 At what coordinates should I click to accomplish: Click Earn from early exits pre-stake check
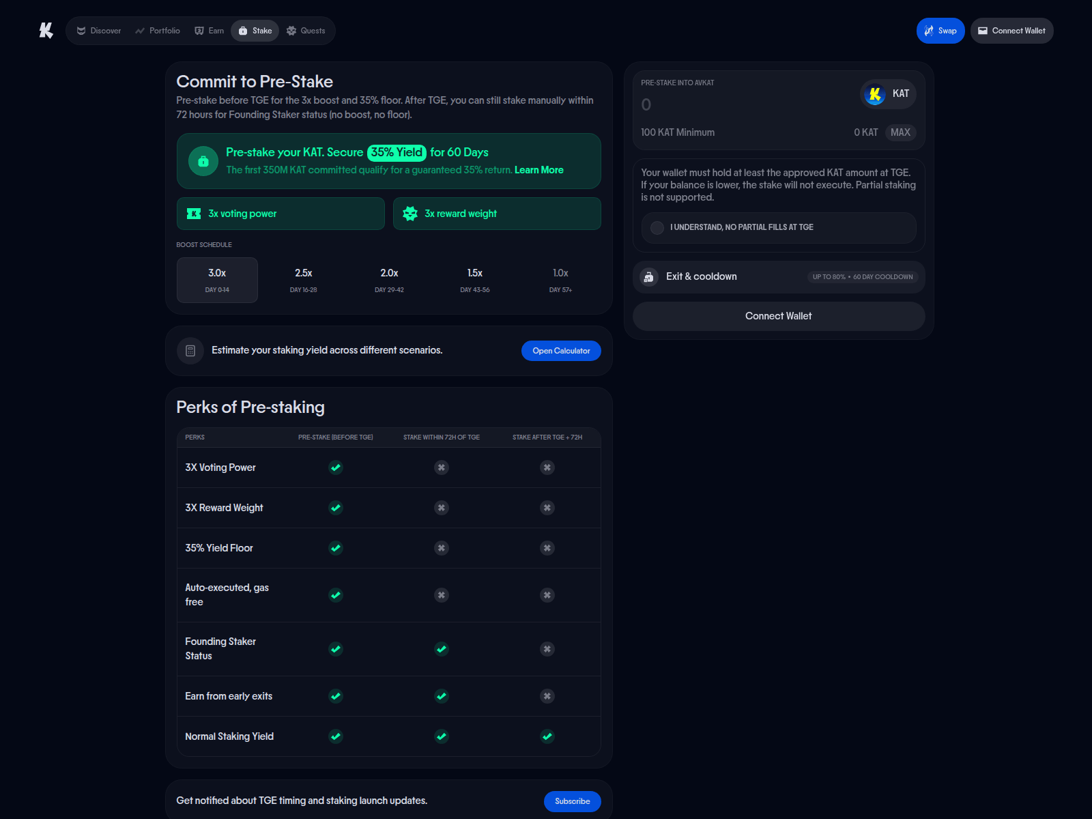pos(336,696)
